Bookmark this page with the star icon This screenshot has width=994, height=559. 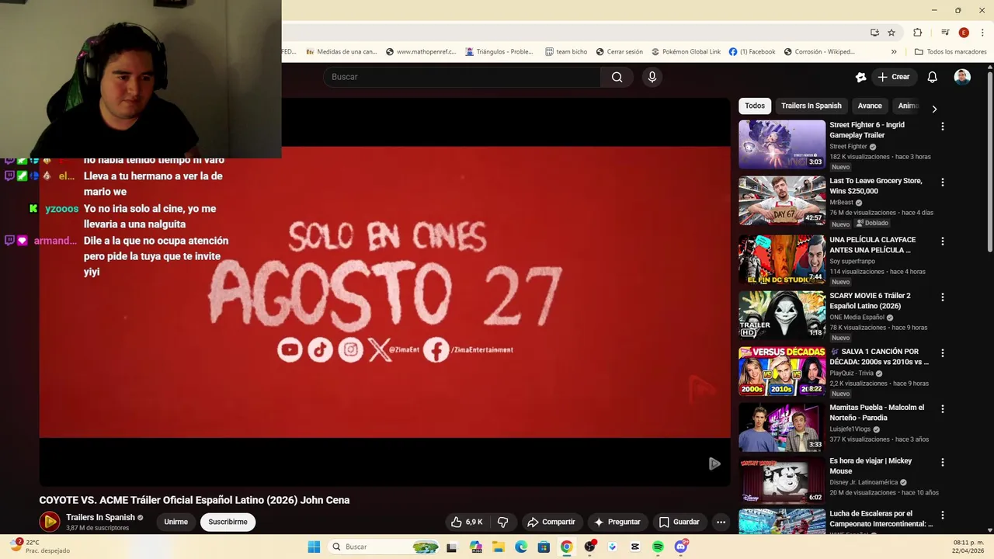click(891, 33)
